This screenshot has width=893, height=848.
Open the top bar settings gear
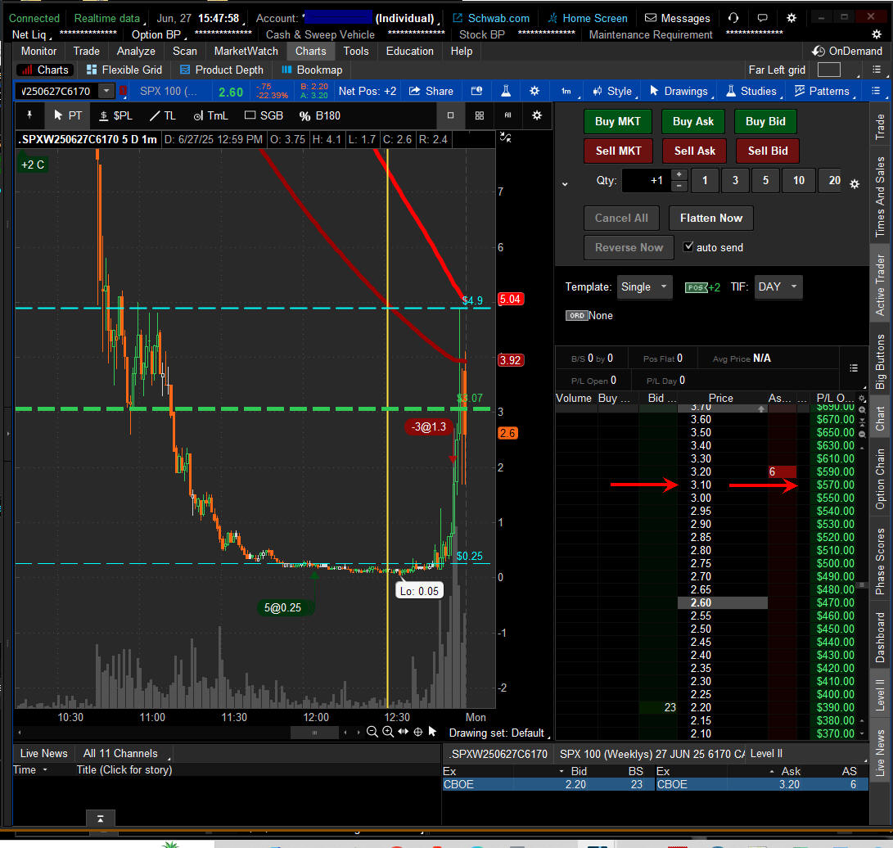(x=791, y=18)
